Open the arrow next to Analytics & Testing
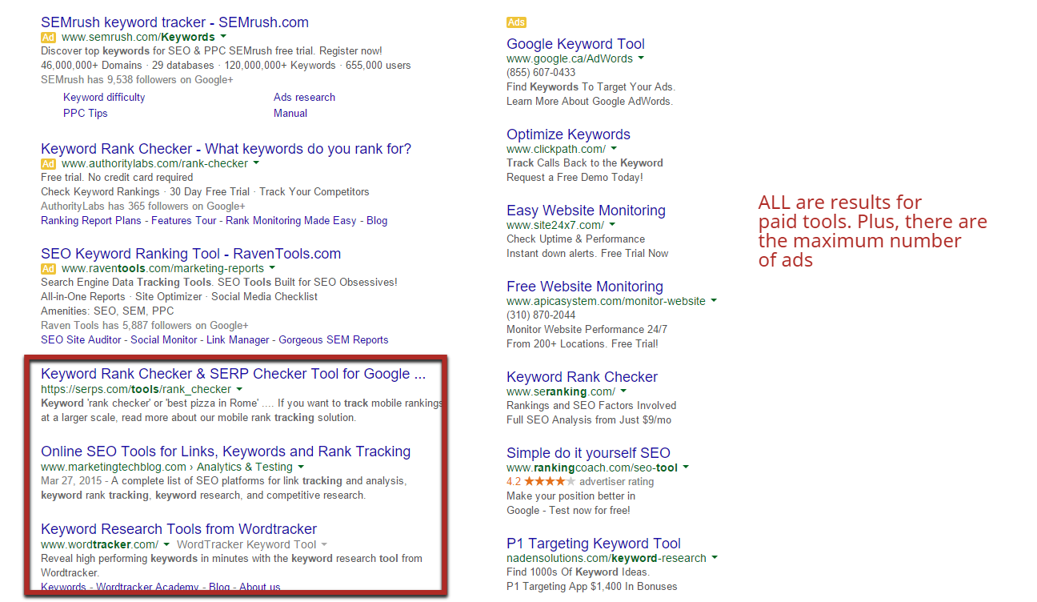 point(301,466)
